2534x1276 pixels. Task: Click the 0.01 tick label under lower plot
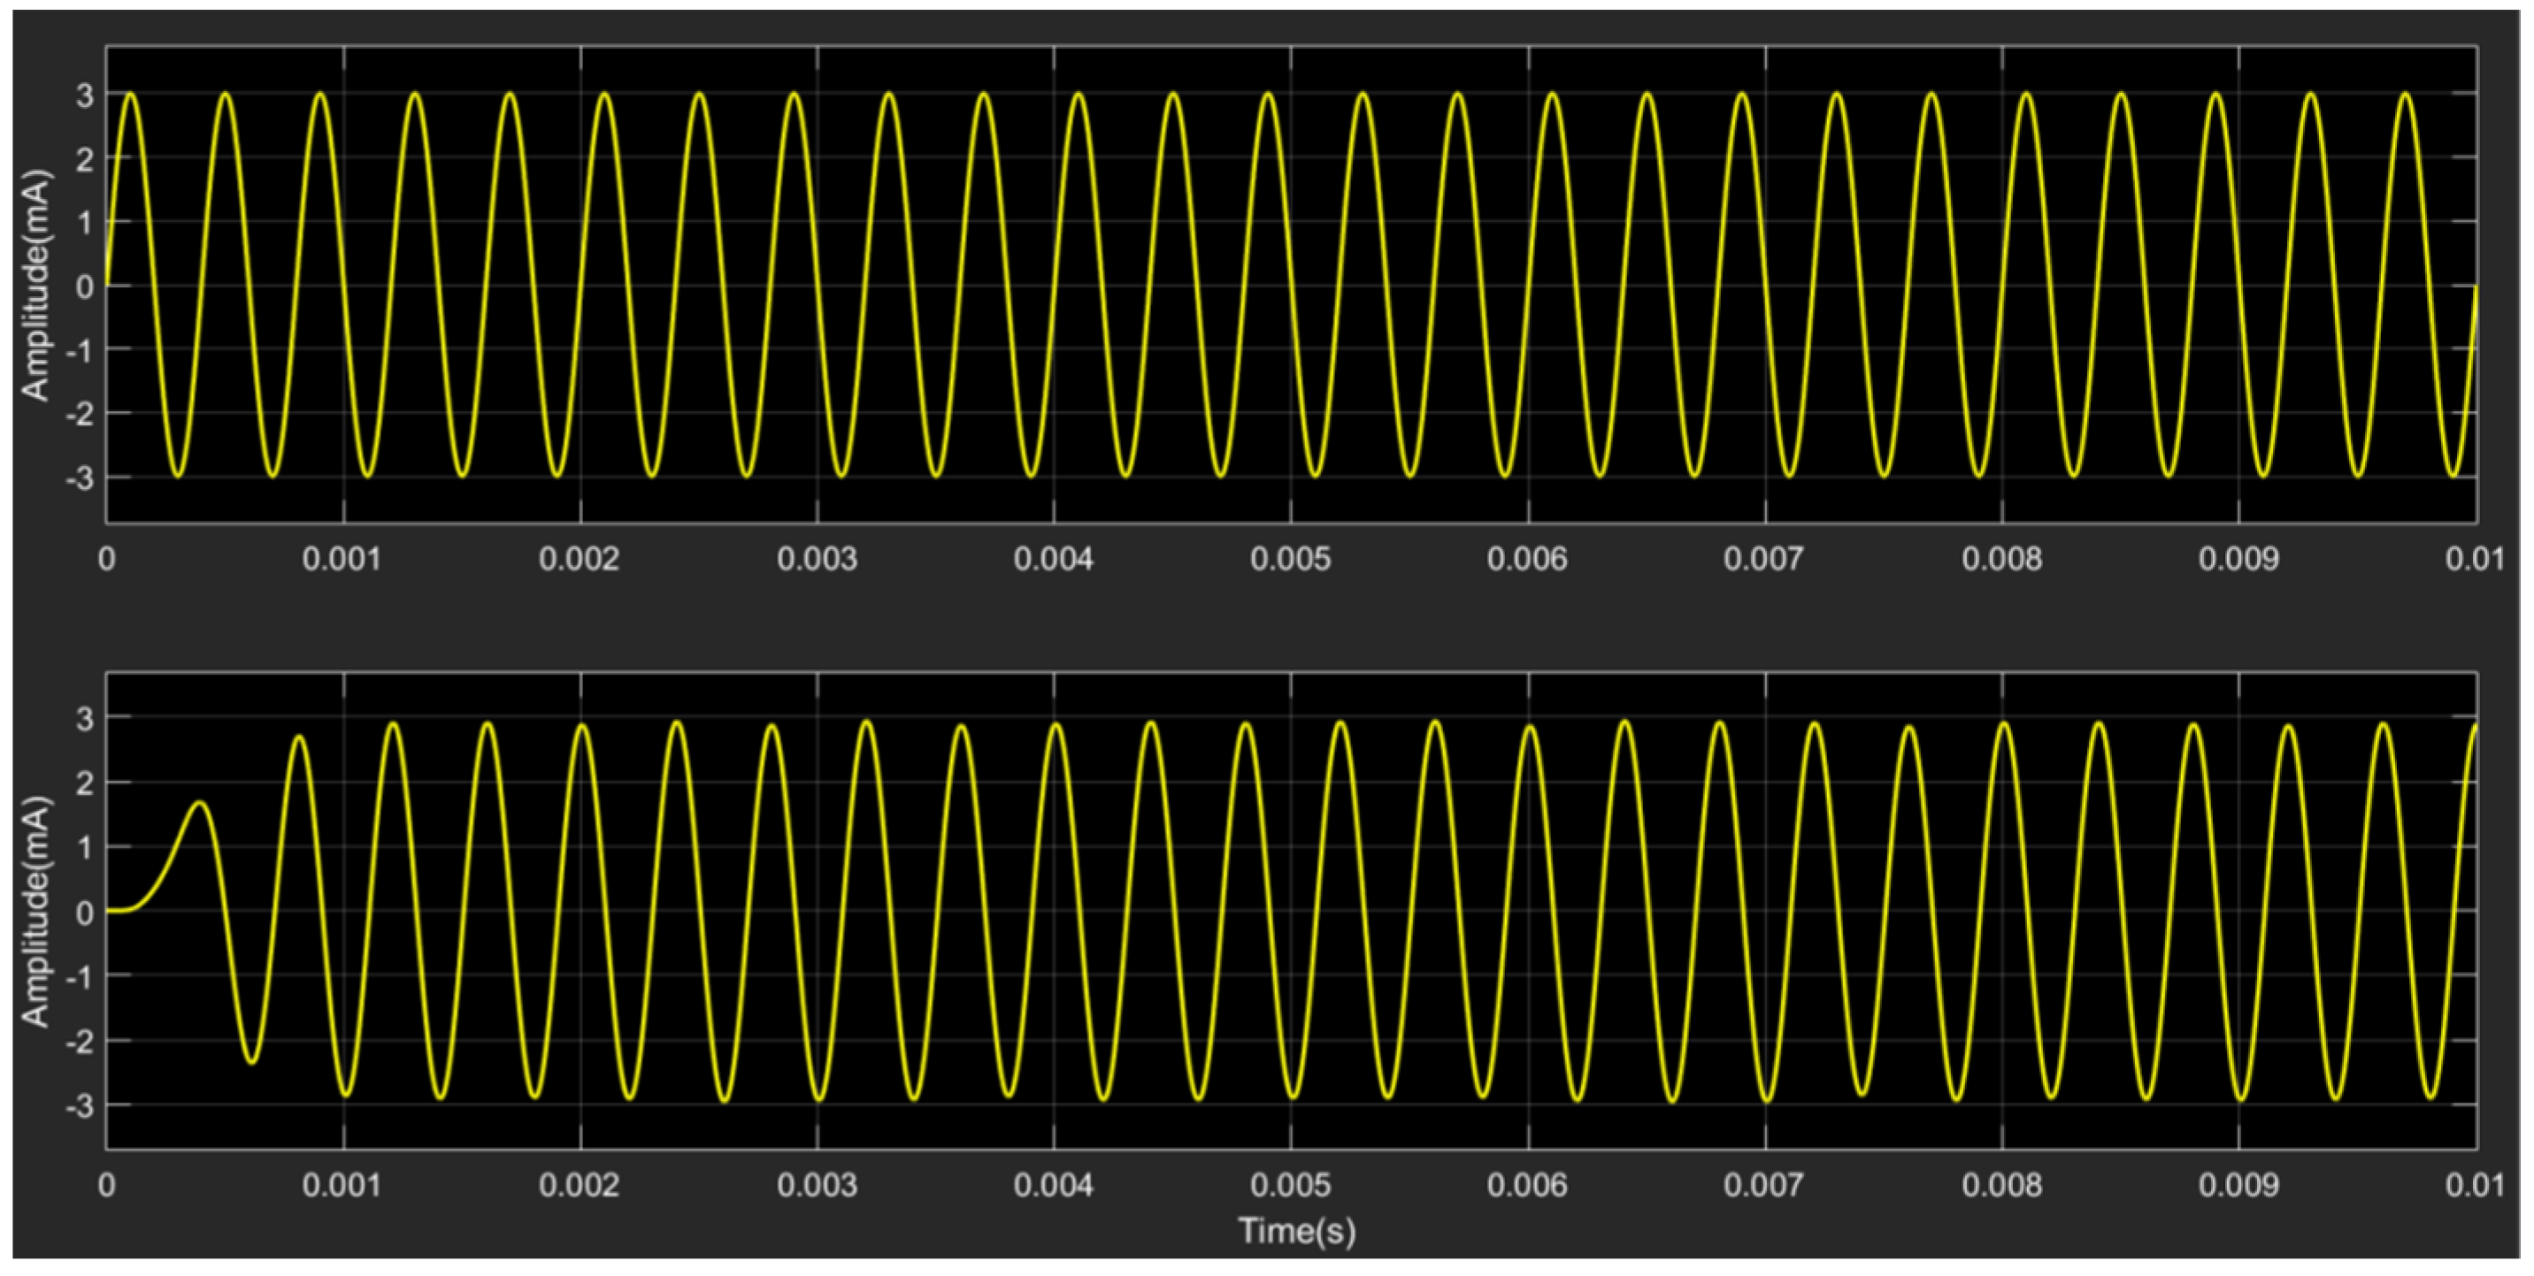click(2475, 1186)
